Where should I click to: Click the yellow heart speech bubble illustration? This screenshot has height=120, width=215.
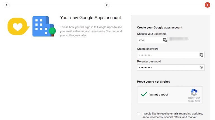tap(18, 26)
